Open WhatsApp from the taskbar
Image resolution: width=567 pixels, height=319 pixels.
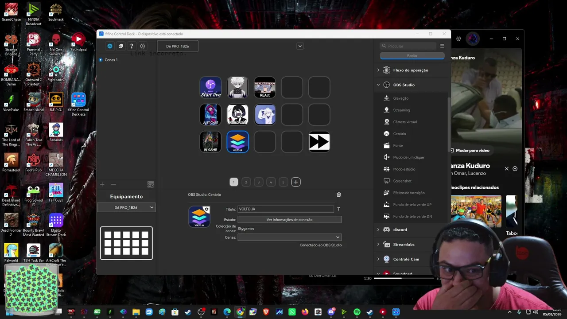(x=292, y=312)
